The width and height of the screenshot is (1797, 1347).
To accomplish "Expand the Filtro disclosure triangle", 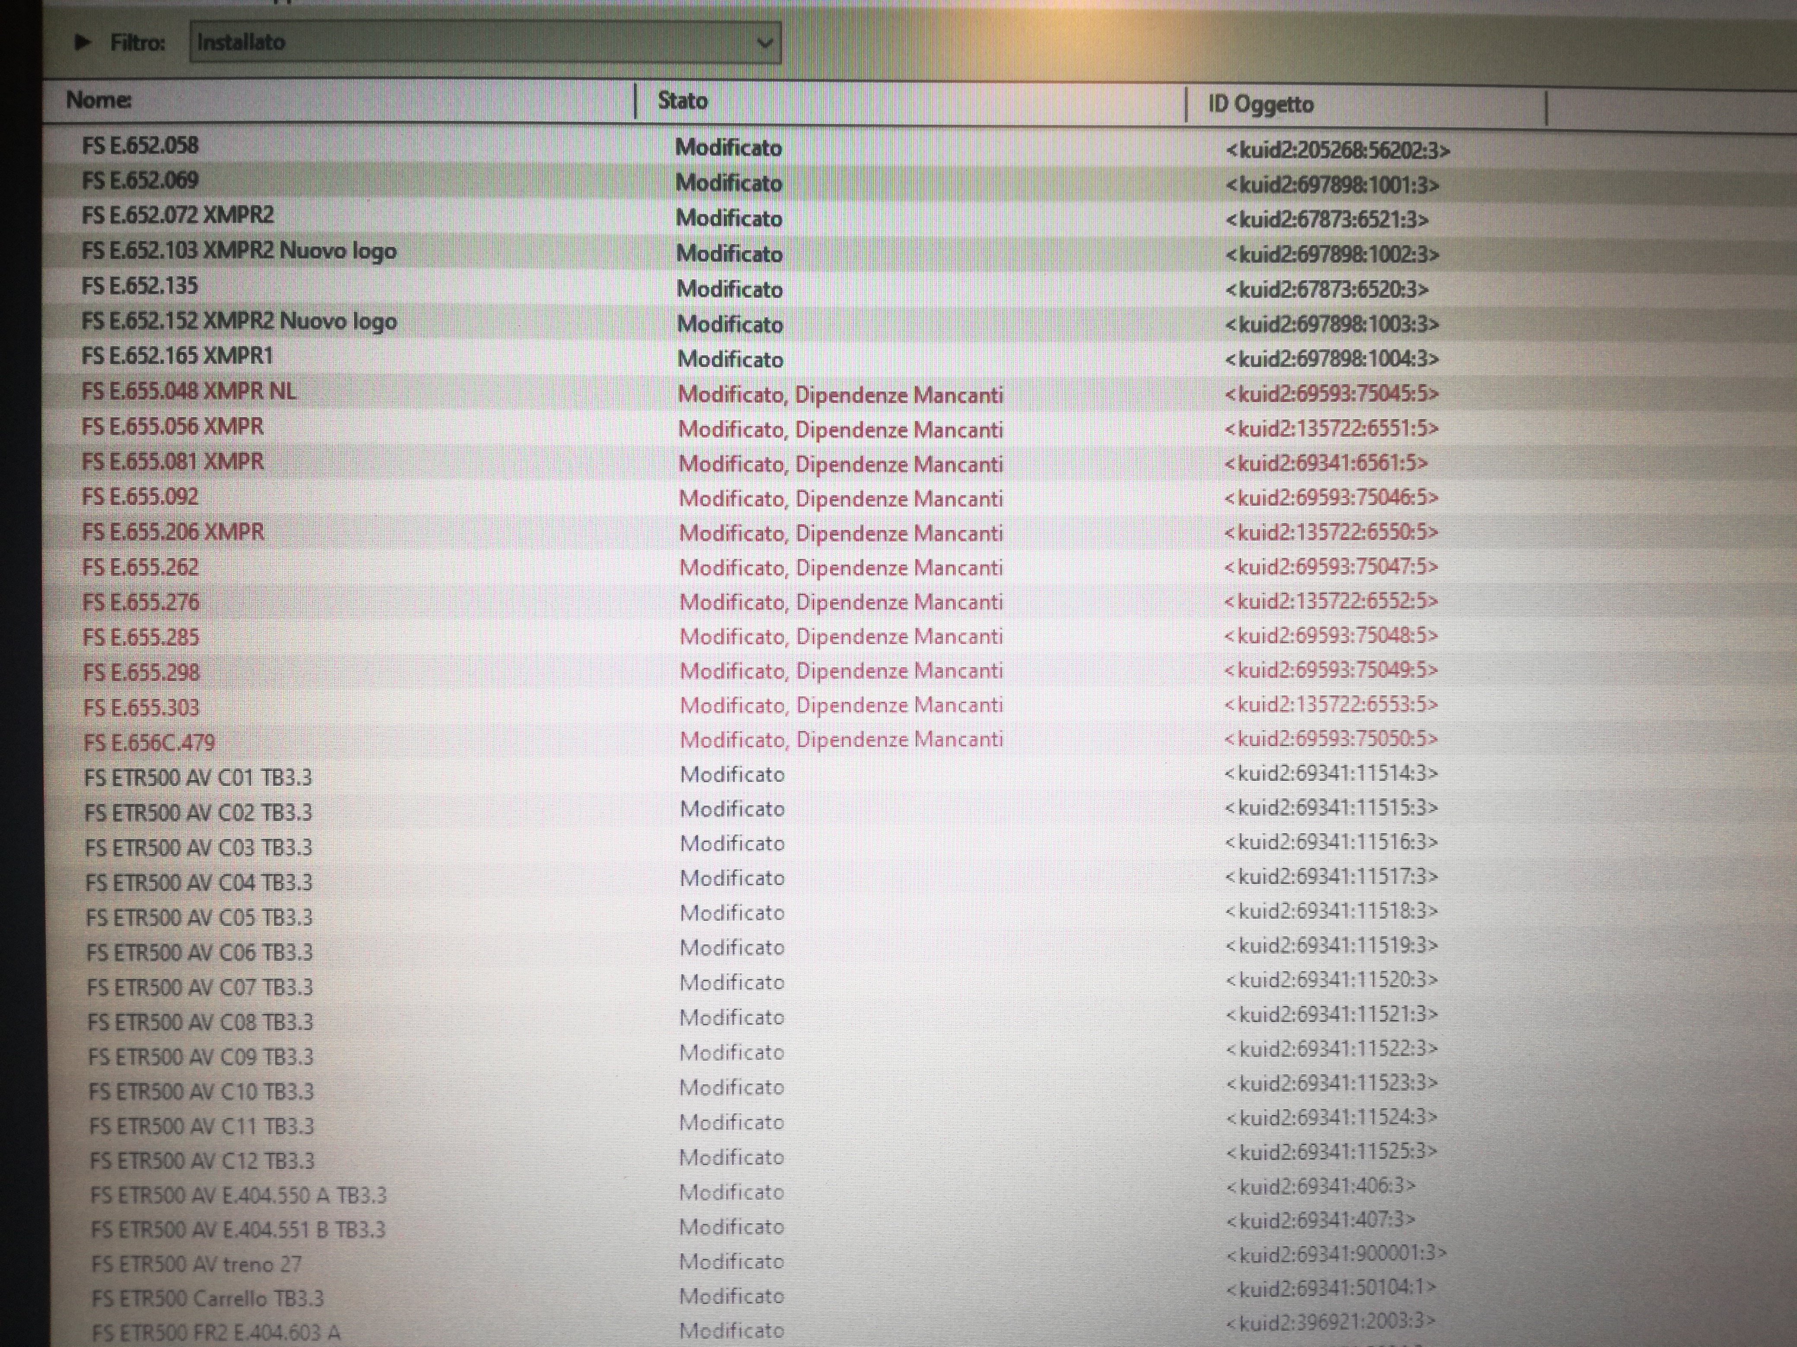I will click(82, 42).
